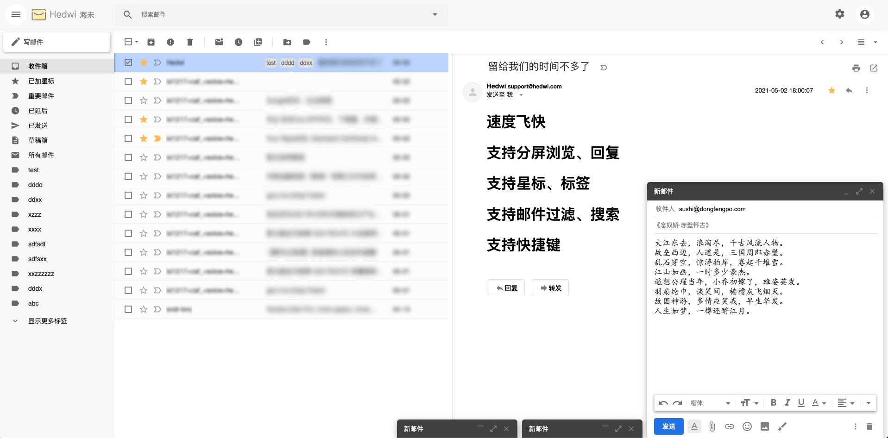Select the third email row checkbox
Viewport: 888px width, 438px height.
click(x=128, y=100)
